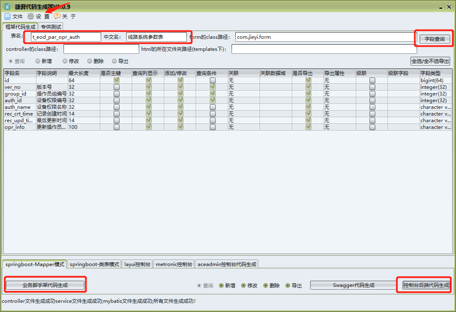
Task: Switch to the 专供测试 tab
Action: coord(51,27)
